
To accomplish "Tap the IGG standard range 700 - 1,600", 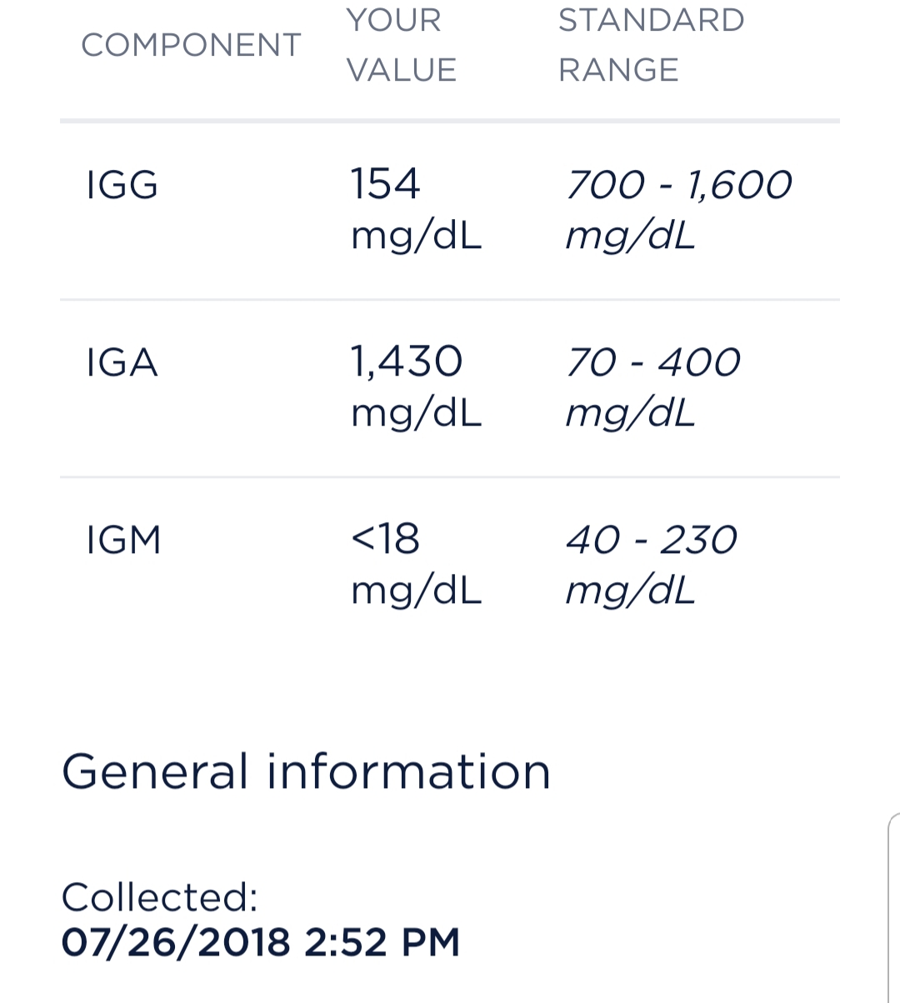I will [x=678, y=184].
